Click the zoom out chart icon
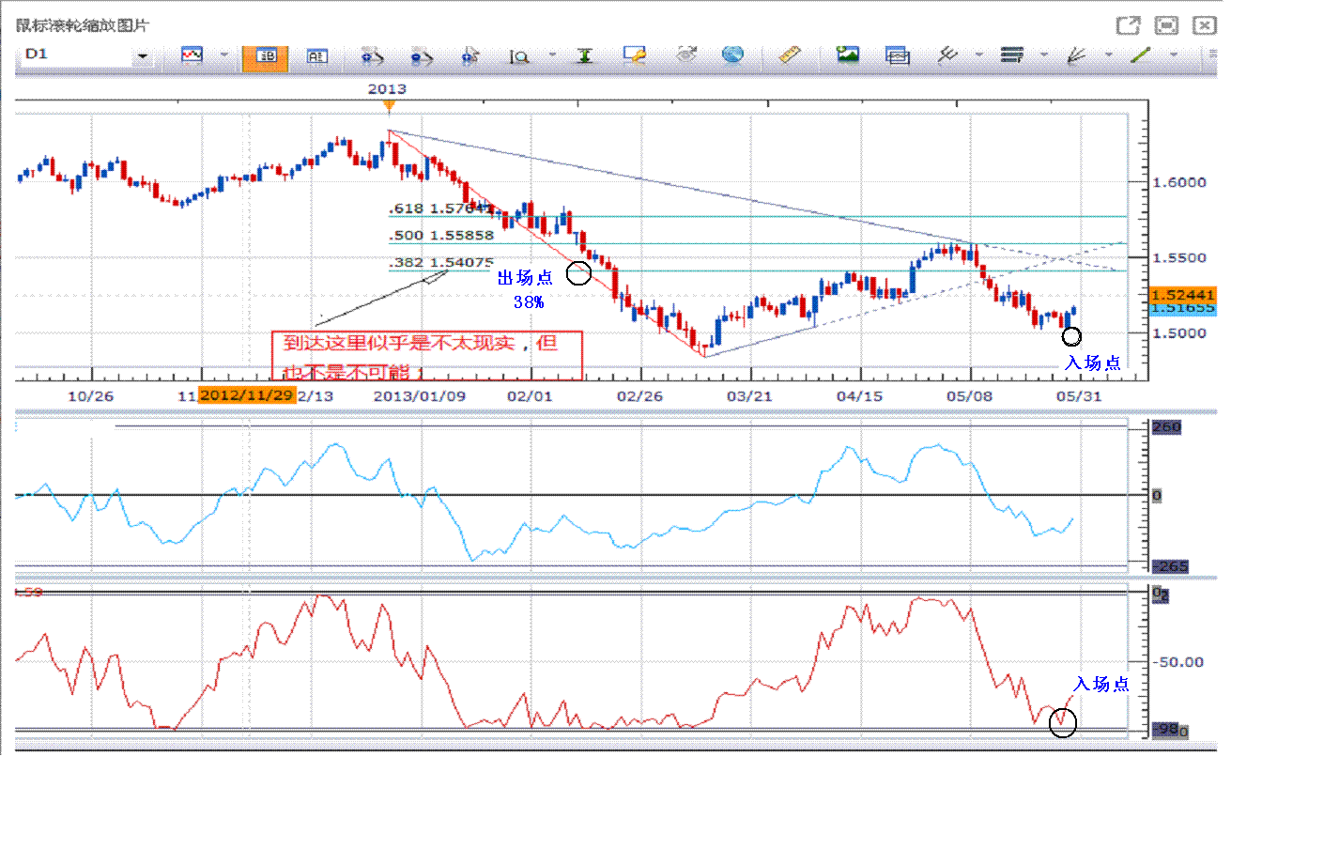1339x849 pixels. pyautogui.click(x=422, y=57)
